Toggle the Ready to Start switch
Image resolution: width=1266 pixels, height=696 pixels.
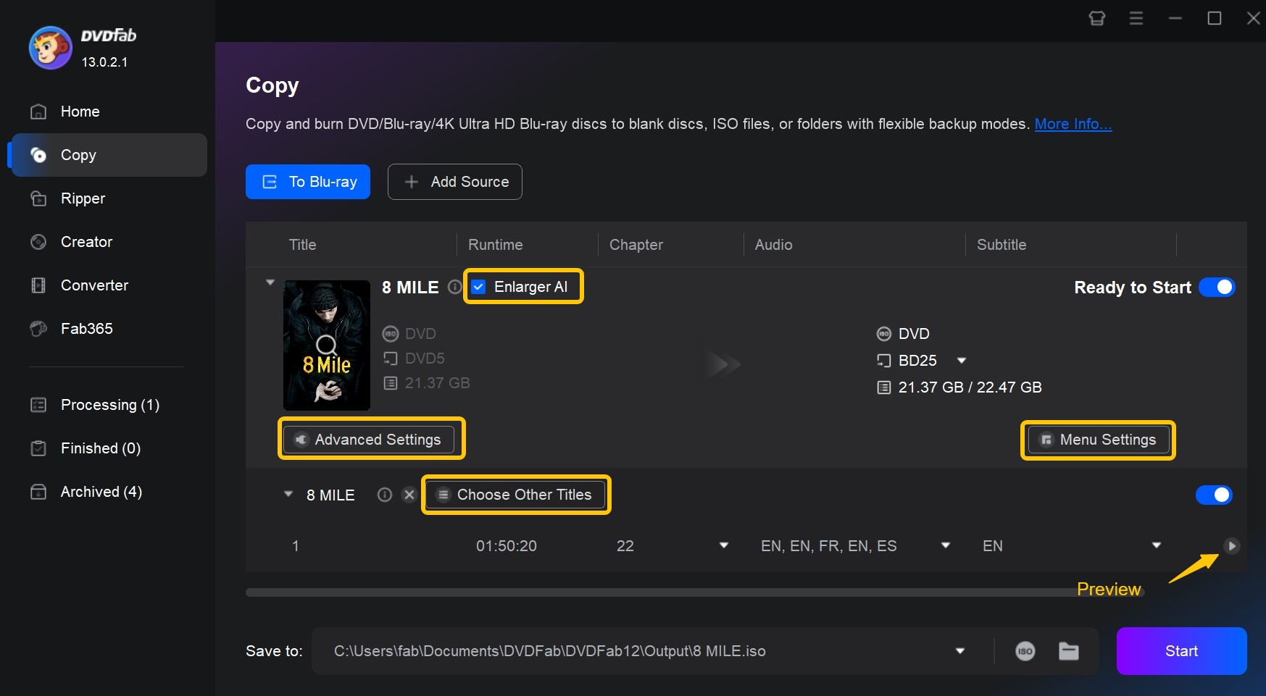(x=1217, y=287)
